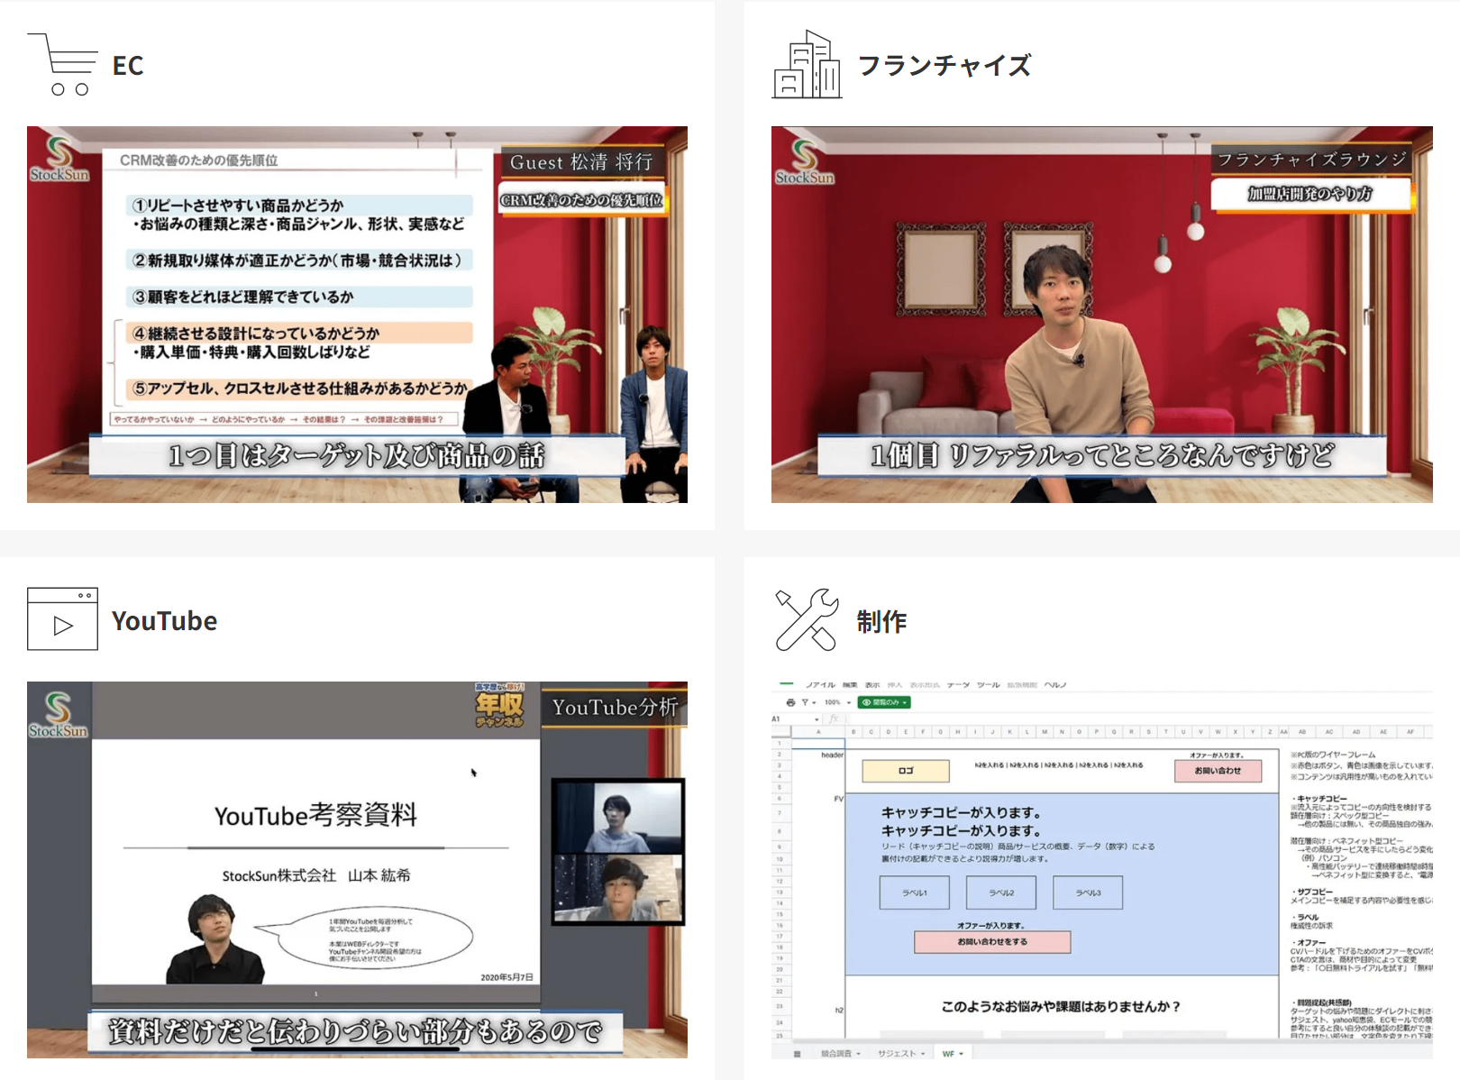Click the print icon in spreadsheet toolbar
The width and height of the screenshot is (1460, 1080).
[x=790, y=702]
